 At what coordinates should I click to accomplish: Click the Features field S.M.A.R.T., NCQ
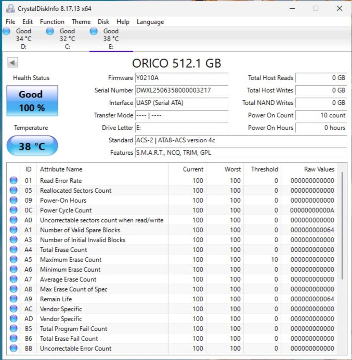[241, 153]
